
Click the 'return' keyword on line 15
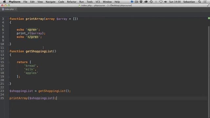tap(22, 62)
